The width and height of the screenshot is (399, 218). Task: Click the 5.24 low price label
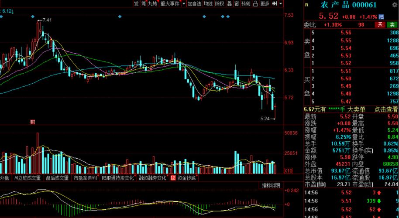point(265,119)
